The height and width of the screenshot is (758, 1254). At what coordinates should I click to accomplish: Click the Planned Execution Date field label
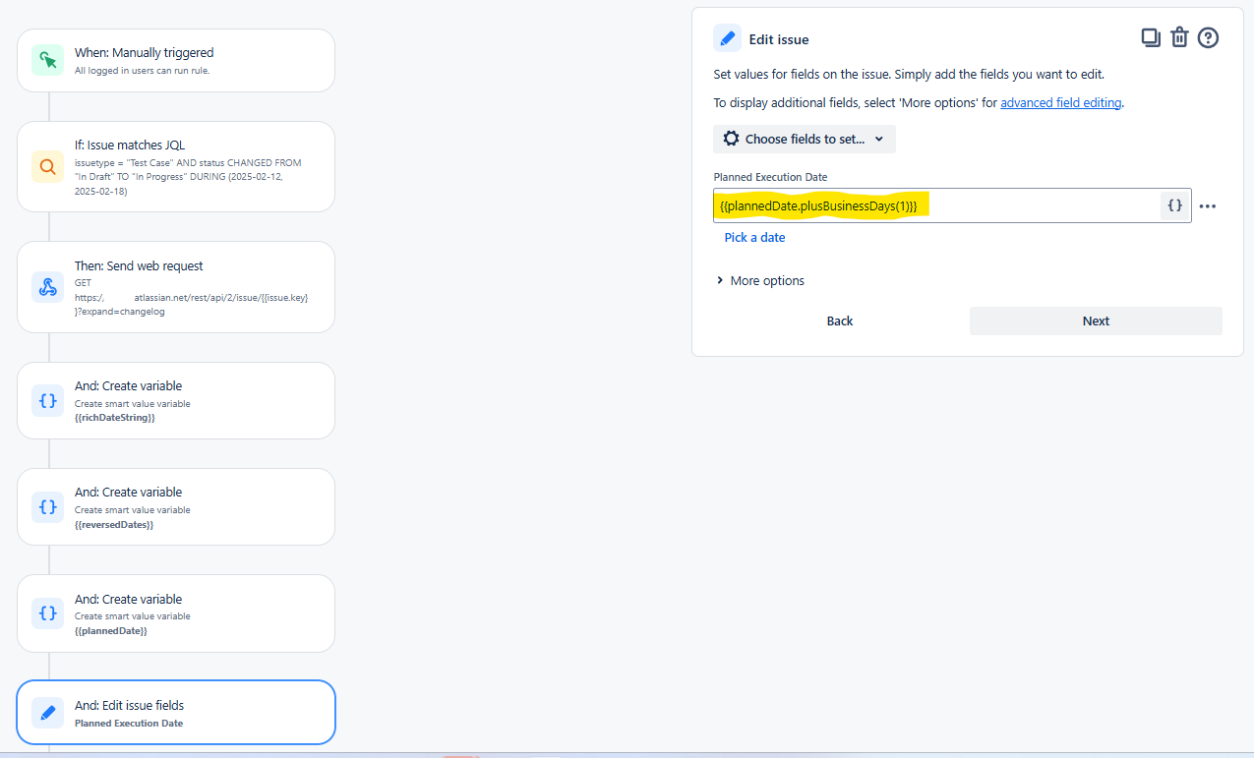click(770, 177)
